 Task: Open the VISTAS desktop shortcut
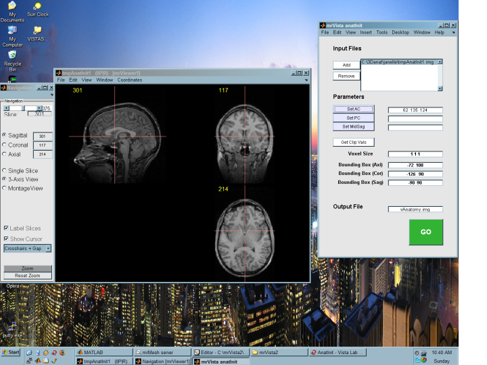(x=37, y=31)
